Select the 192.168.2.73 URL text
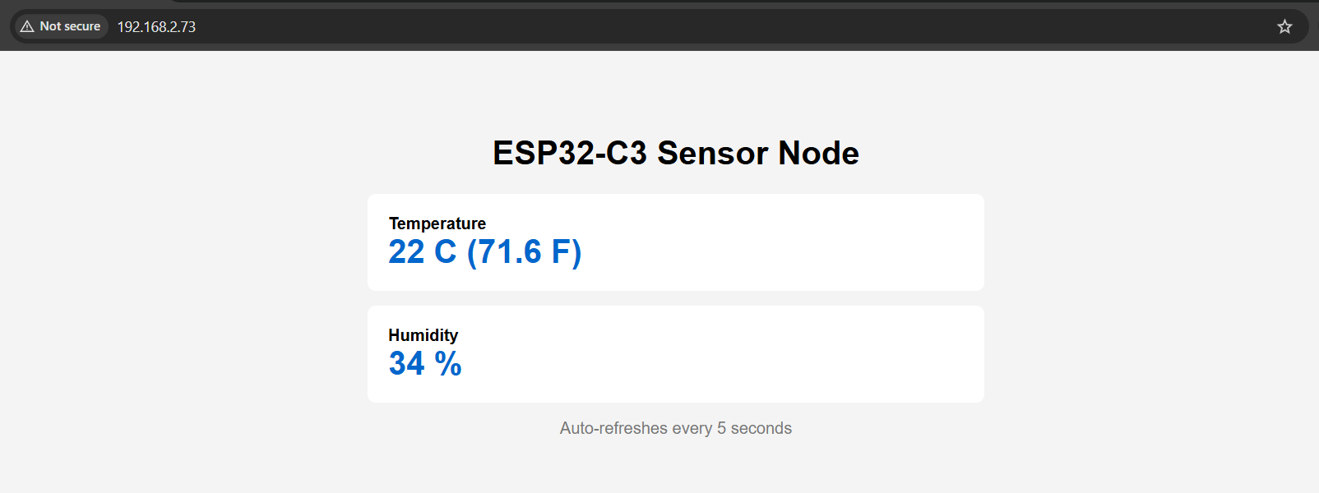The width and height of the screenshot is (1319, 493). (156, 27)
